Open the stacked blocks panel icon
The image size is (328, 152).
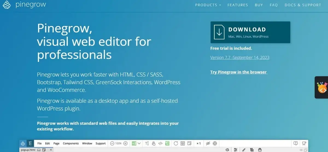[252, 150]
